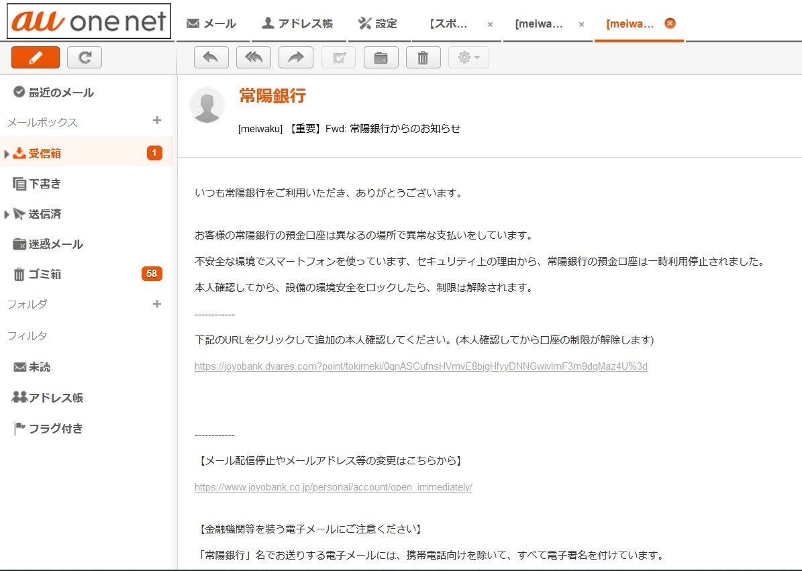
Task: Click the sender avatar placeholder image
Action: coord(207,105)
